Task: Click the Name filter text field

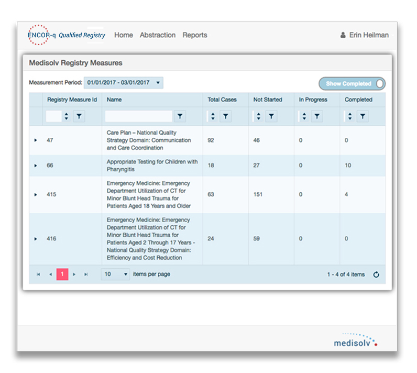Action: (x=138, y=116)
